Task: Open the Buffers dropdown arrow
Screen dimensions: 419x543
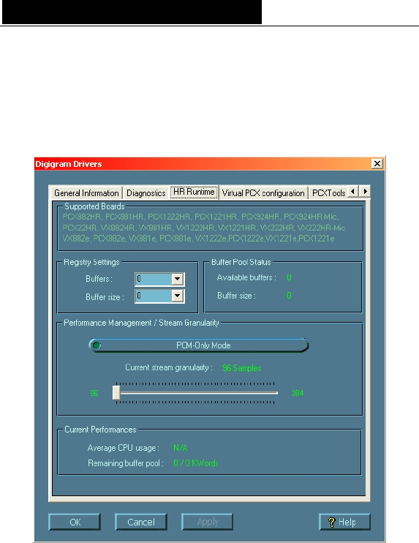Action: [177, 279]
